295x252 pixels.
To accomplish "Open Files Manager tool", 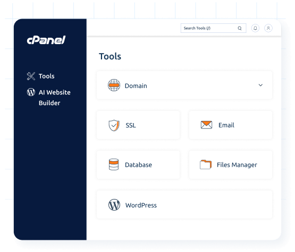I will pyautogui.click(x=231, y=164).
